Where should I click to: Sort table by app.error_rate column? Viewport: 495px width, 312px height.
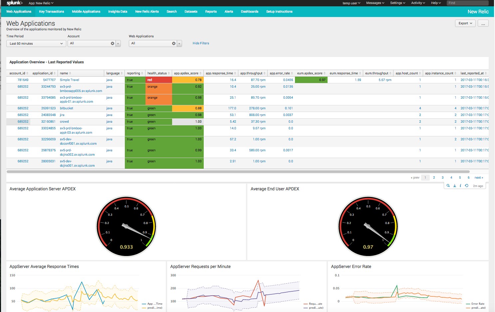[281, 73]
